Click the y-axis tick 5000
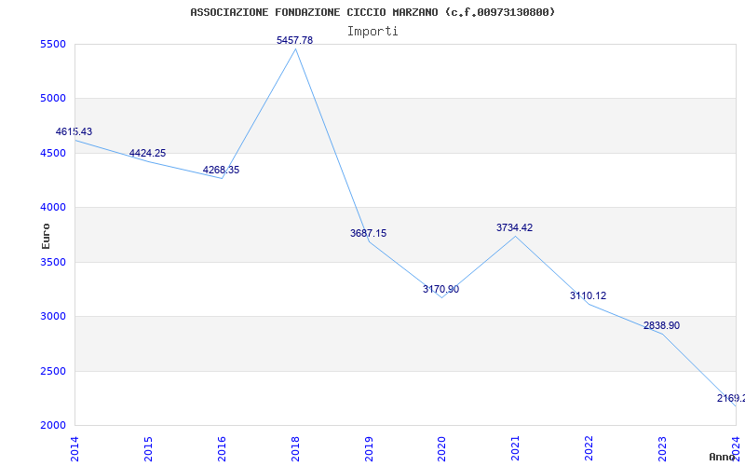Screen dimensions: 745x466 coord(53,99)
